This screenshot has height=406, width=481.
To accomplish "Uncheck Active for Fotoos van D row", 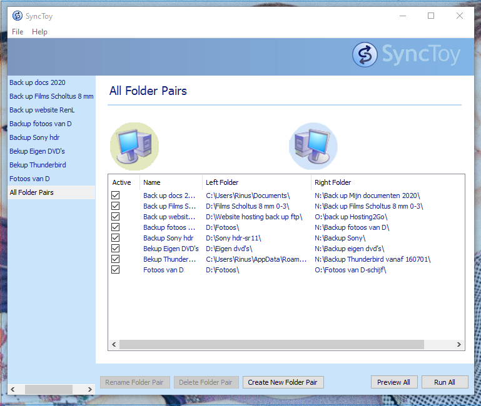I will coord(115,270).
